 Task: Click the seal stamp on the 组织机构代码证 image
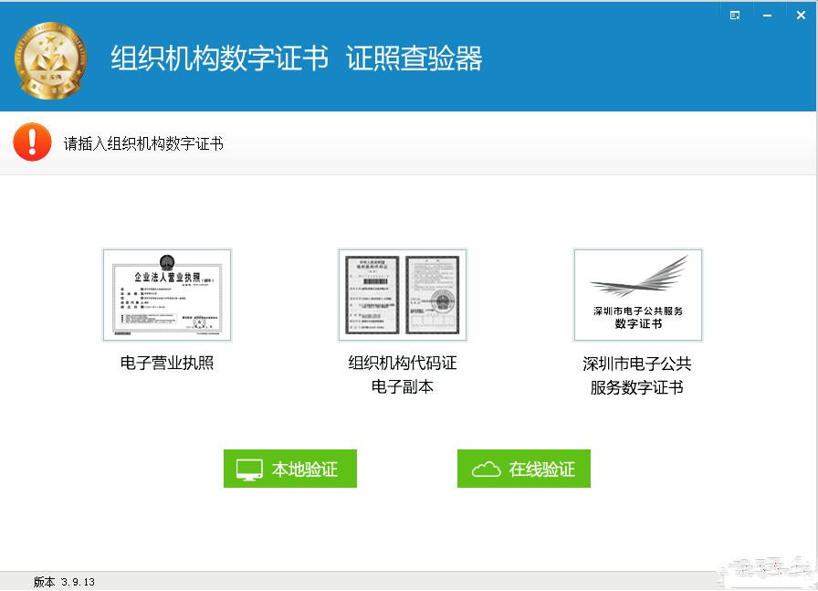point(445,303)
